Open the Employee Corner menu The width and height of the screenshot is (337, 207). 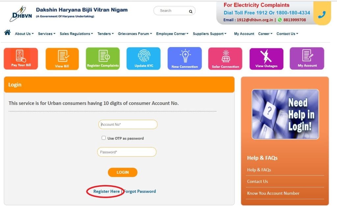(x=171, y=34)
